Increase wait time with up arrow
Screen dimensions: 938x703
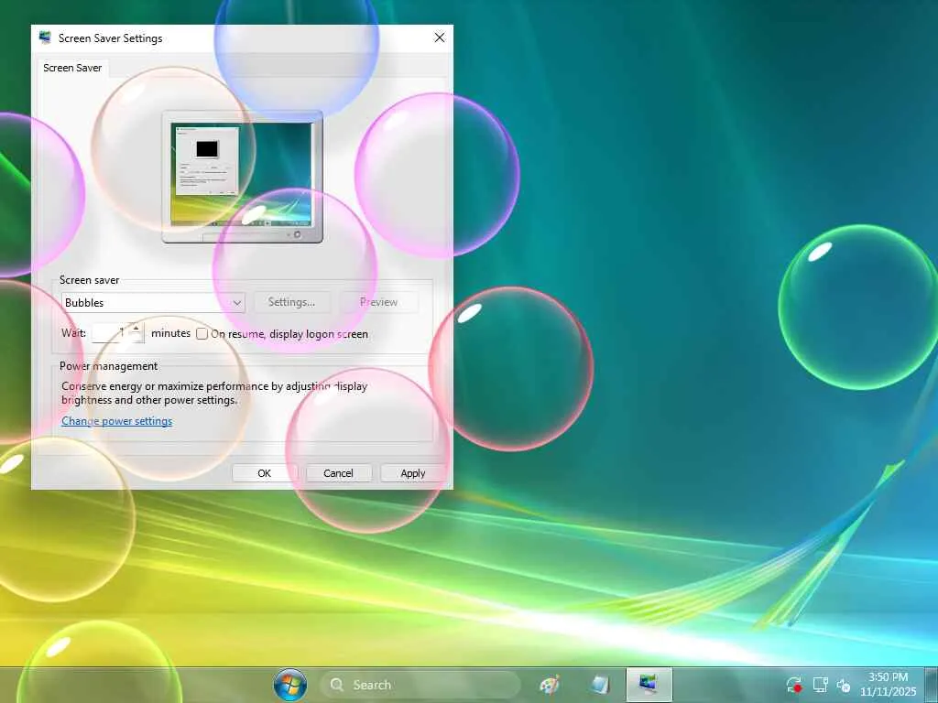(x=136, y=329)
